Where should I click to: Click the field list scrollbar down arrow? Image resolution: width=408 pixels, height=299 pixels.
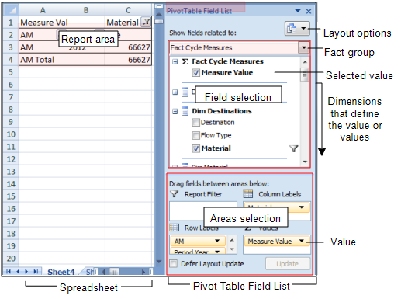point(305,162)
